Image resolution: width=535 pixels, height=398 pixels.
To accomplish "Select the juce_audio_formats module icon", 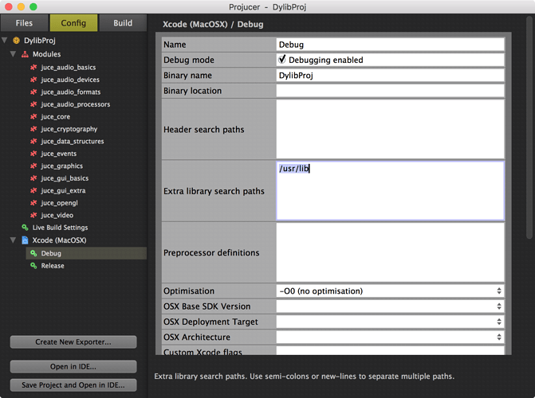I will pos(33,92).
